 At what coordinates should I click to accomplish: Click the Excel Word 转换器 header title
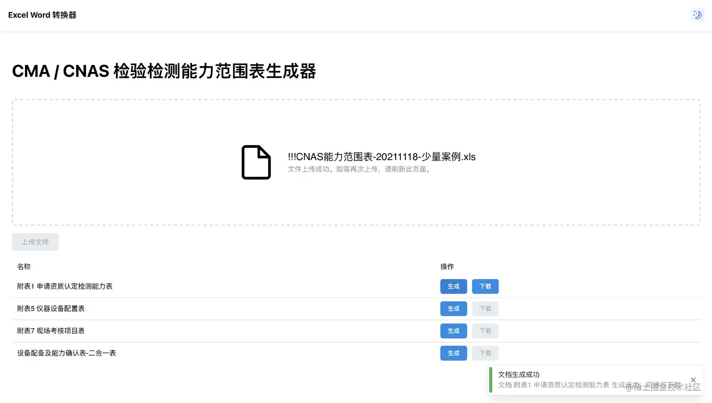pyautogui.click(x=42, y=15)
